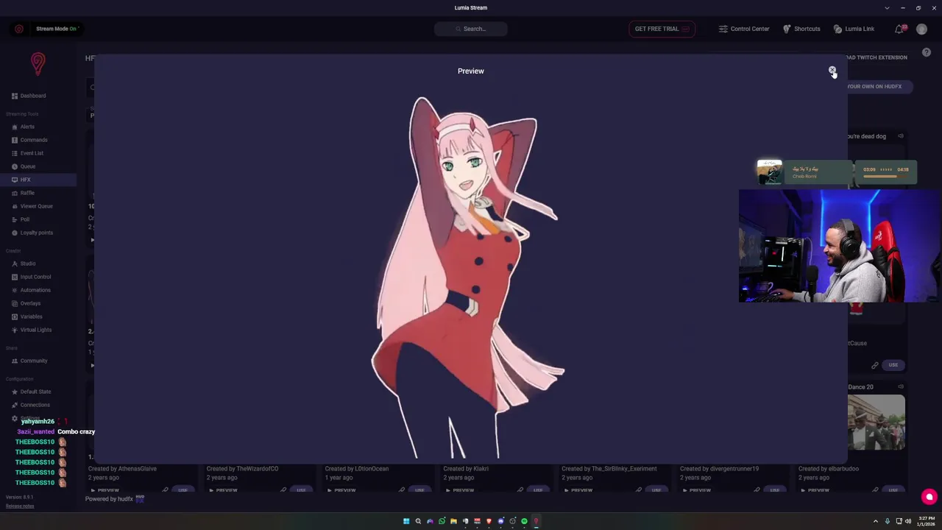Click the red power icon beside Stream Mode

click(19, 29)
